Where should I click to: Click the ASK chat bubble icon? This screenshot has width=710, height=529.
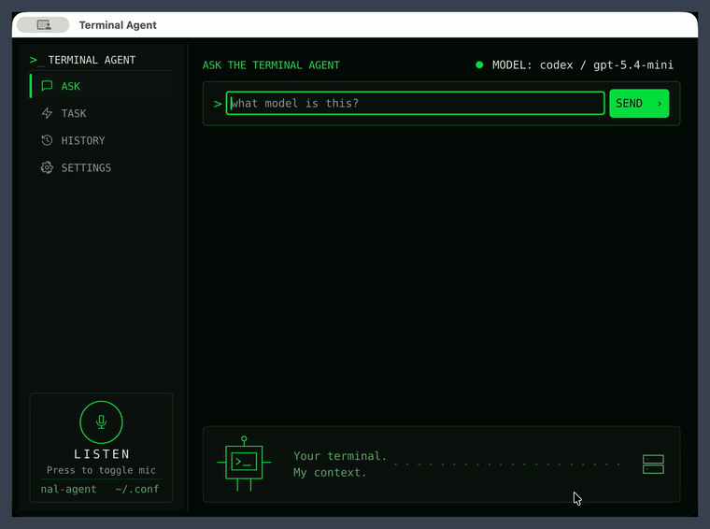pyautogui.click(x=47, y=86)
